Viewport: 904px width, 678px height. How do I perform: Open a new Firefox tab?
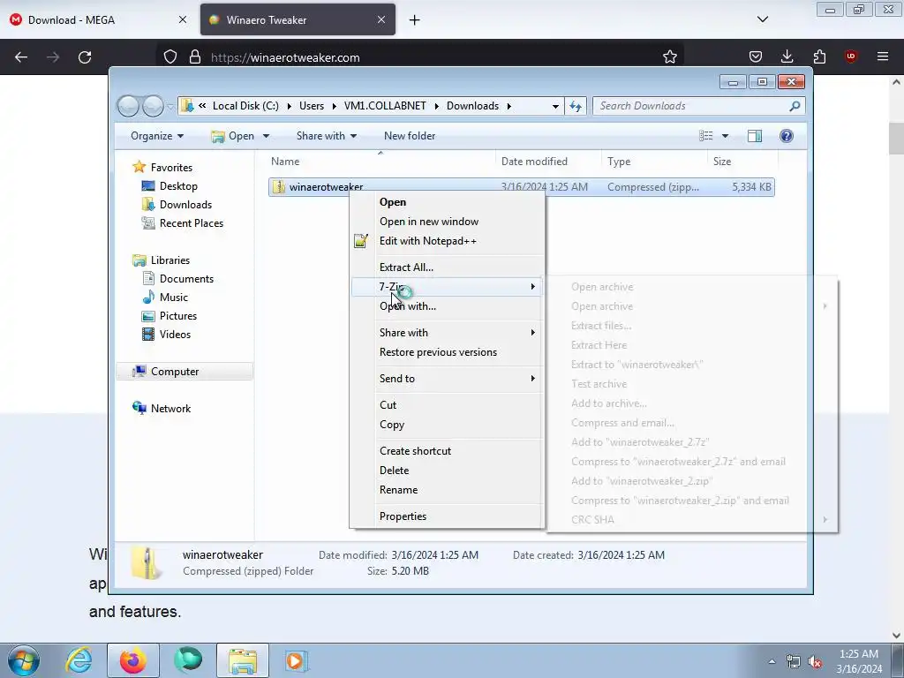[415, 19]
